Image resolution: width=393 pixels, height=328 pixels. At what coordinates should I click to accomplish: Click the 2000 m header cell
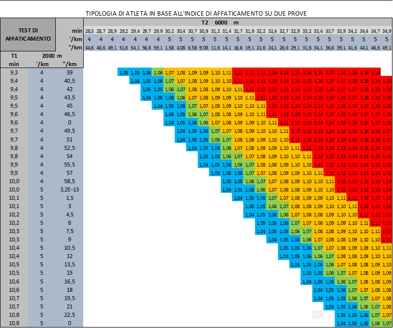coord(52,56)
